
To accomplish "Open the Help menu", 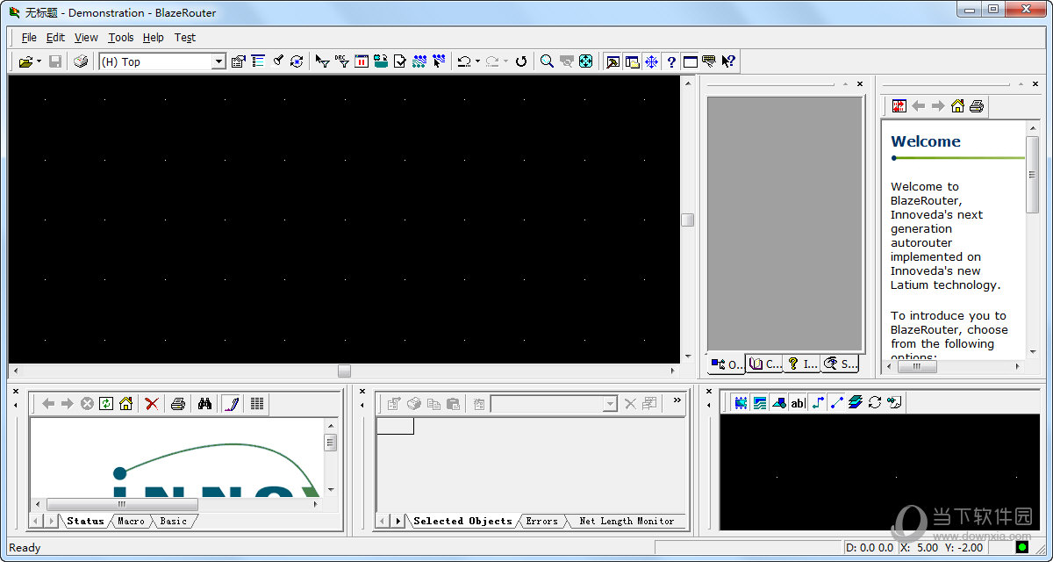I will pyautogui.click(x=154, y=38).
